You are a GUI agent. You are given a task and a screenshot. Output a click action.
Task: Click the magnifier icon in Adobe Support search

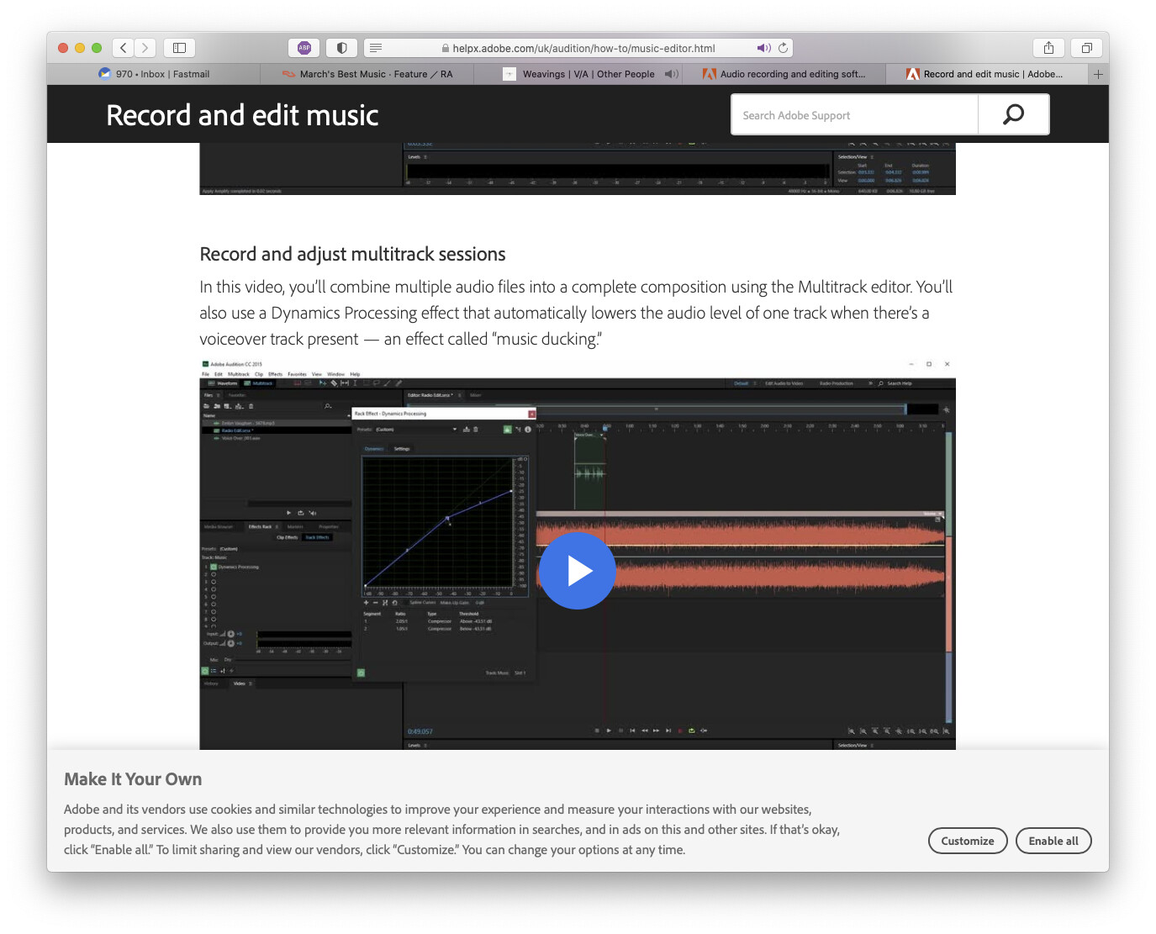tap(1013, 114)
